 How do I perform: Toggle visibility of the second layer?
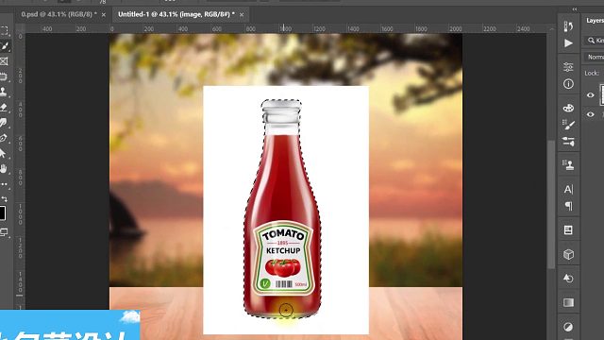pyautogui.click(x=590, y=114)
